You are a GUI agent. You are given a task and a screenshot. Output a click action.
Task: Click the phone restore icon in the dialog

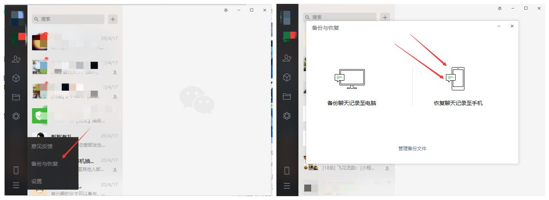point(455,78)
